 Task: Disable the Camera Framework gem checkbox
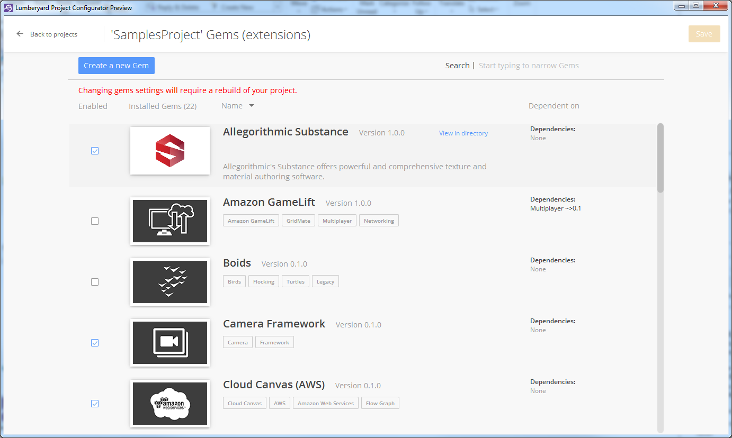point(95,343)
